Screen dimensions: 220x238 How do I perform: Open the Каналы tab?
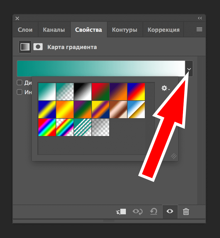pos(54,30)
